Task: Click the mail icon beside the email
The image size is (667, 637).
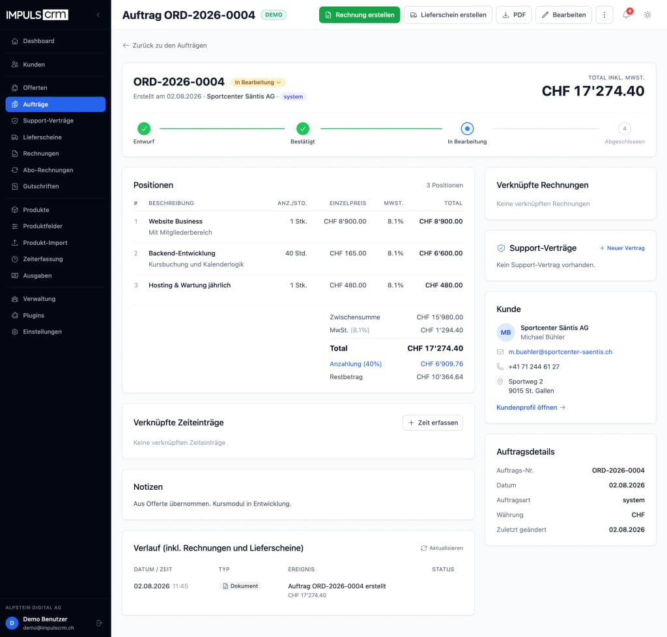Action: [500, 352]
